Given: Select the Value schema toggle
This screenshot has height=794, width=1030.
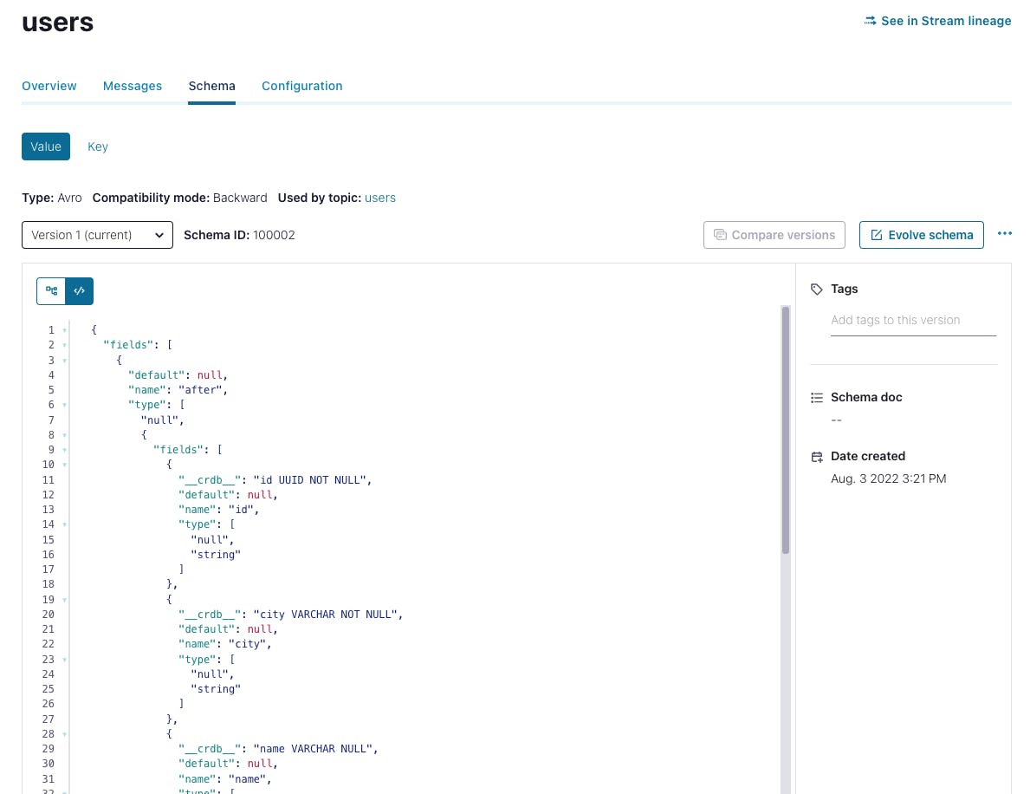Looking at the screenshot, I should click(x=45, y=146).
